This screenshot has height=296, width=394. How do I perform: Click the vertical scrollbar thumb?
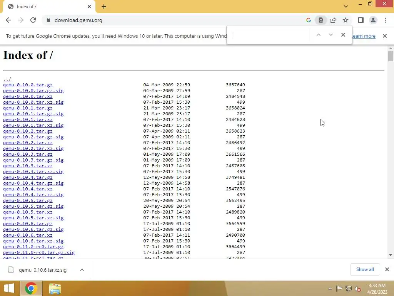tap(391, 56)
